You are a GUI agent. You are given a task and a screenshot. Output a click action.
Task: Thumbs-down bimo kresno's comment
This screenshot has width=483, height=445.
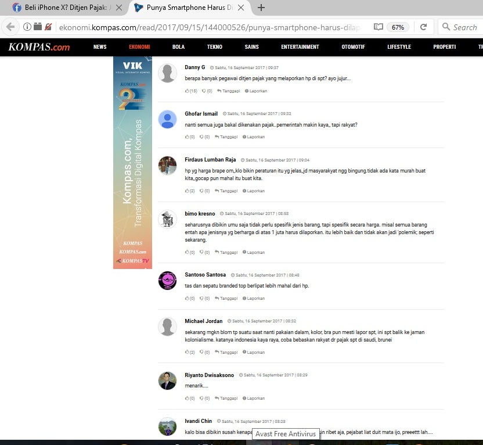pos(202,252)
